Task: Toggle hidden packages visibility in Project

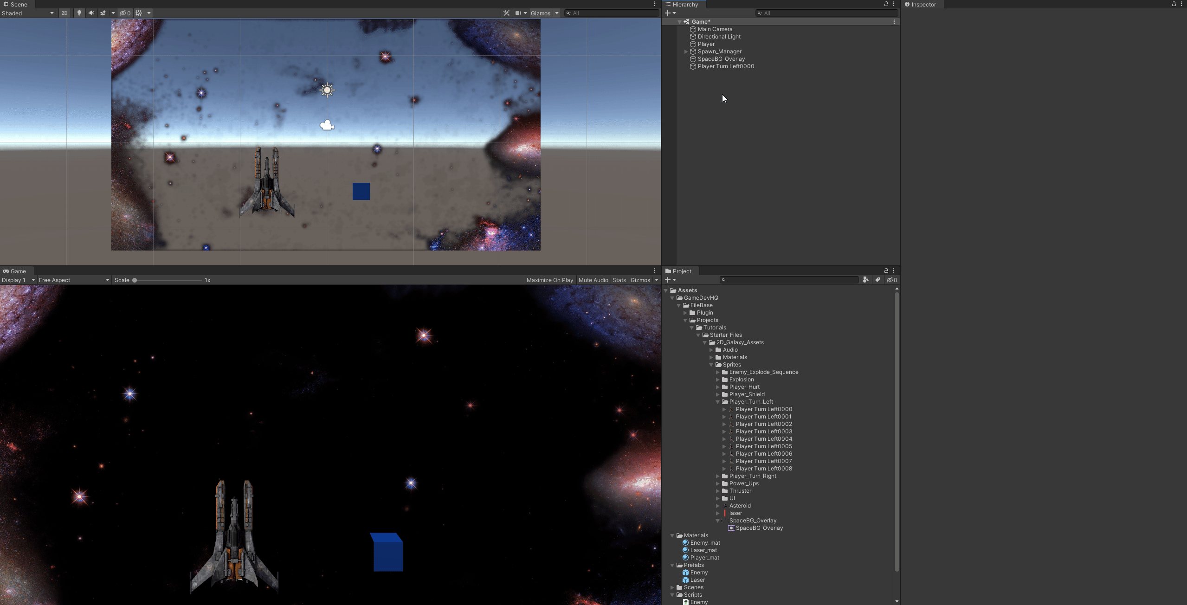Action: point(891,280)
